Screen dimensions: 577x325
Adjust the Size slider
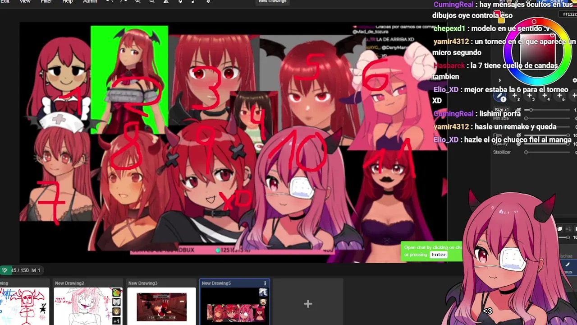(548, 110)
